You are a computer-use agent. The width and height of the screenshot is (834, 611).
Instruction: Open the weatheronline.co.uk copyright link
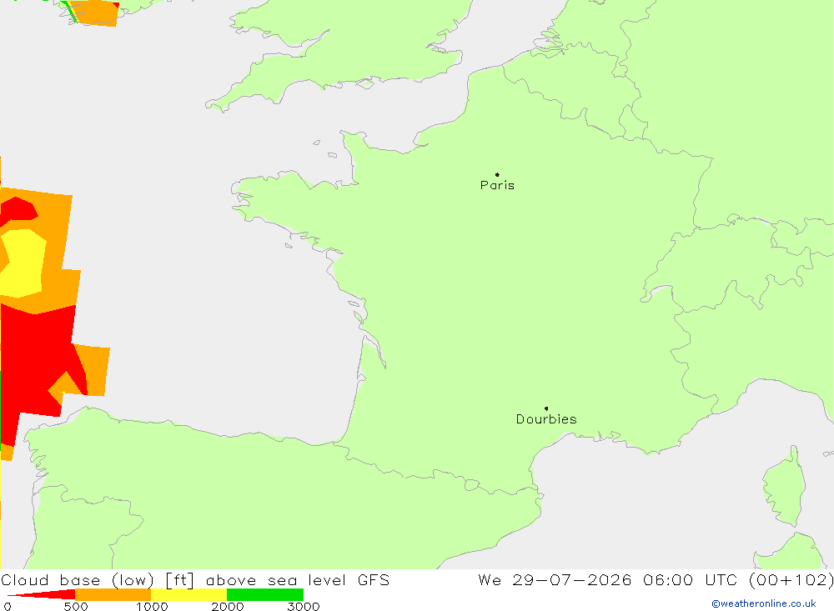(764, 603)
